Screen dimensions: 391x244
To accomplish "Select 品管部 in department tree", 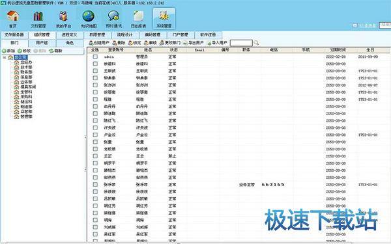I will point(26,111).
